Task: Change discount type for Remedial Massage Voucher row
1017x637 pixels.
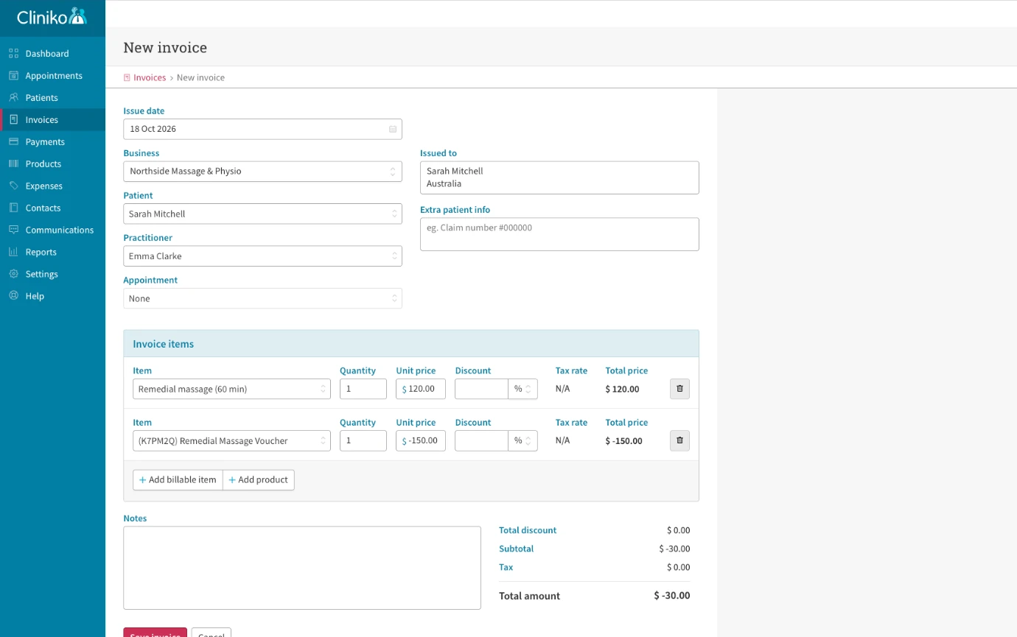Action: pos(523,440)
